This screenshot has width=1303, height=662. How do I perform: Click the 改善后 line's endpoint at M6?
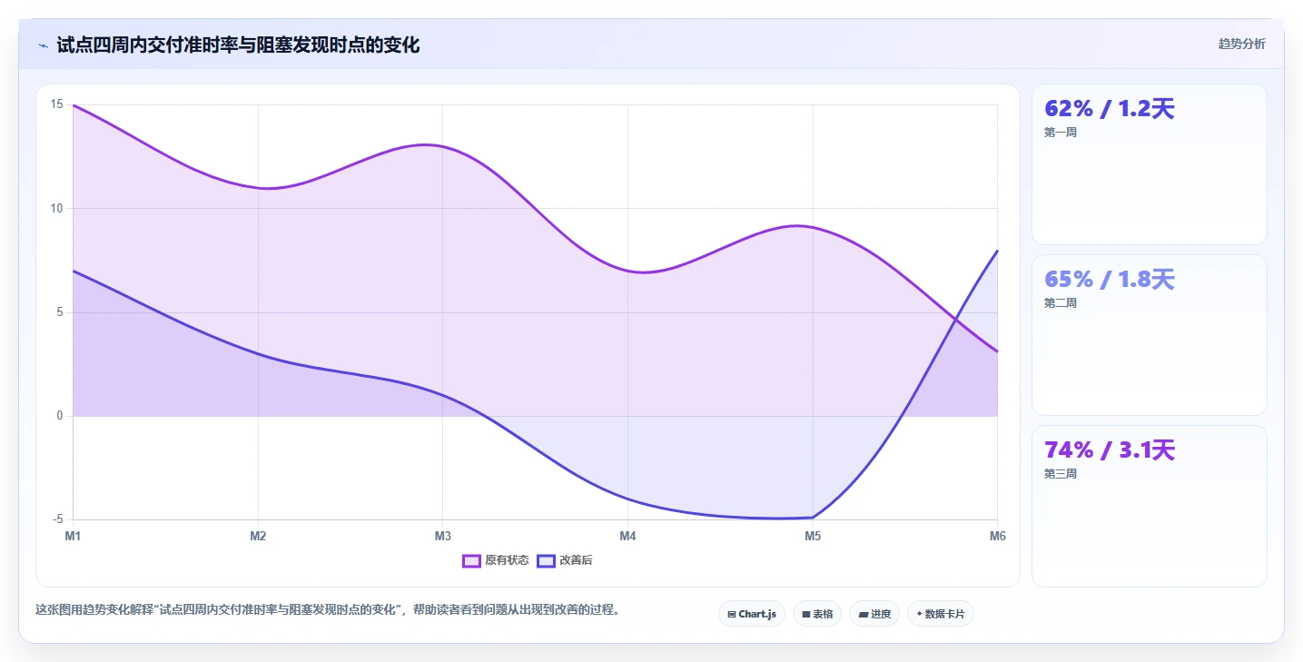tap(998, 251)
